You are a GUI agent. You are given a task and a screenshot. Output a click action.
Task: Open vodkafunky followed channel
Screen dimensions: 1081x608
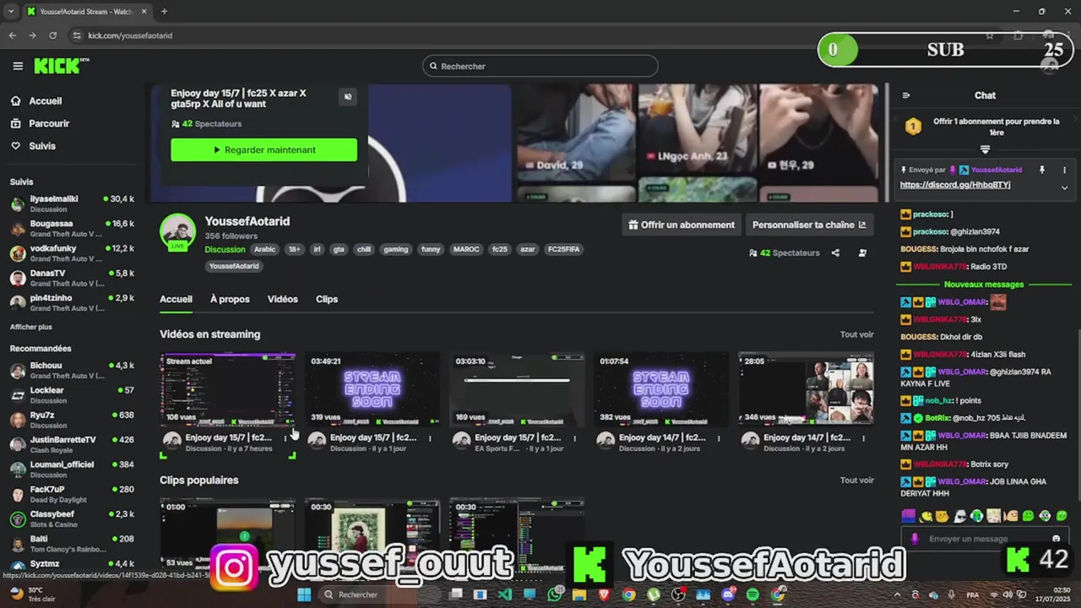pyautogui.click(x=72, y=253)
